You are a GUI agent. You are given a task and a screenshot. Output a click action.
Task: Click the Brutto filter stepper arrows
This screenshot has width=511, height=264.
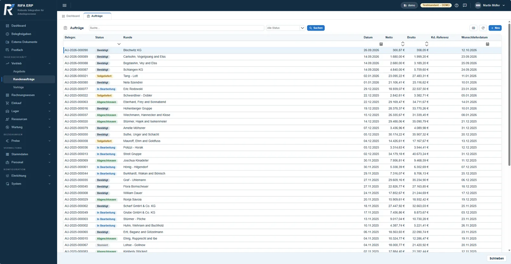[427, 44]
